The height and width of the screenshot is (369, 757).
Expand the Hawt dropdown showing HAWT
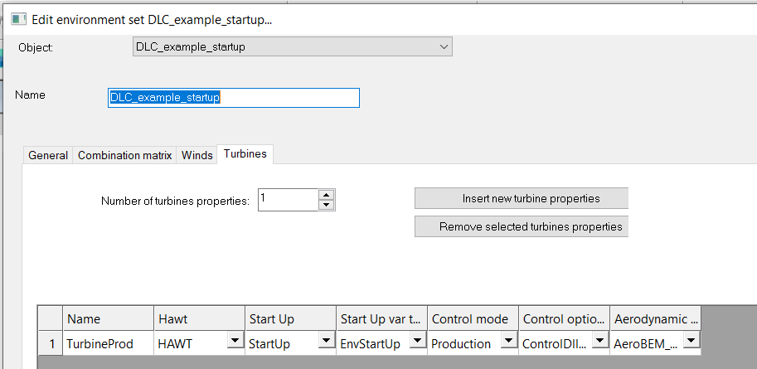coord(235,343)
